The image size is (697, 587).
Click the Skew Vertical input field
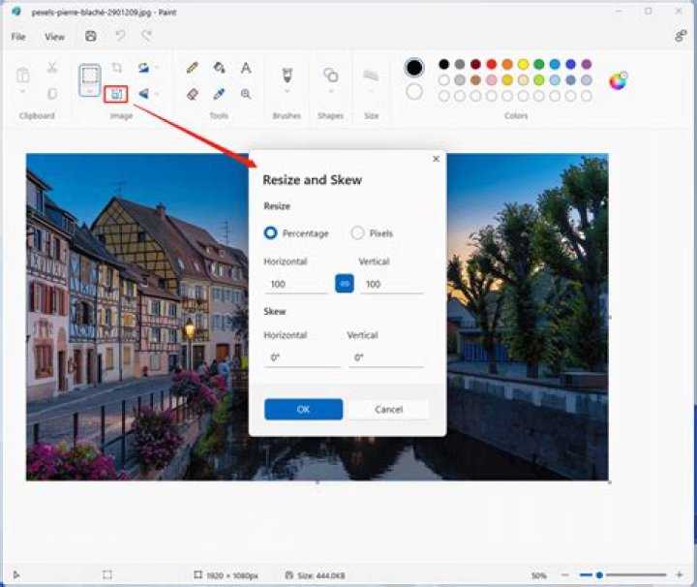tap(386, 357)
